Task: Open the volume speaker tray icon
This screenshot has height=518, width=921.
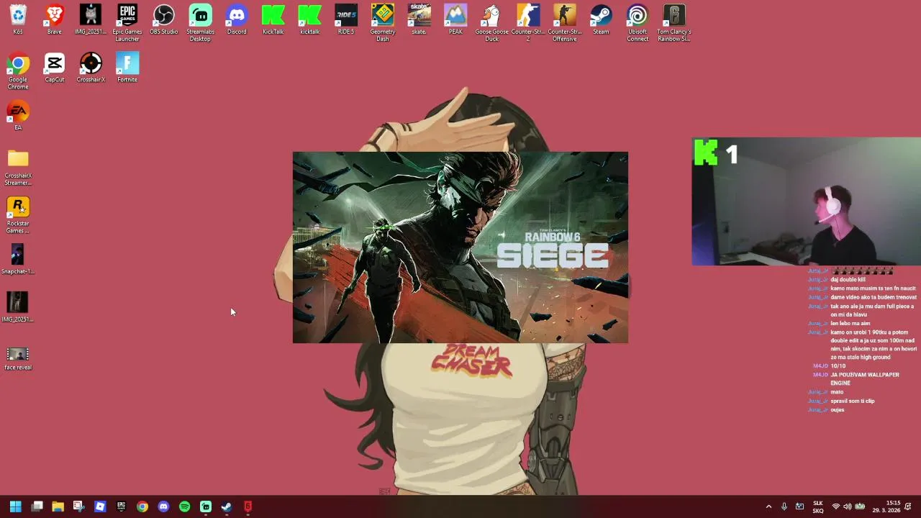Action: [848, 506]
